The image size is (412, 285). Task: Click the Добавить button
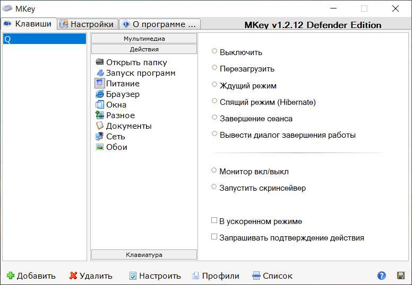pyautogui.click(x=31, y=276)
